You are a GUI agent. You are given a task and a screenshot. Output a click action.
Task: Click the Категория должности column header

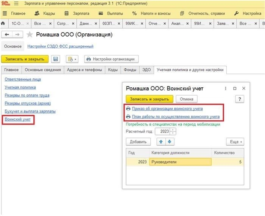[180, 153]
